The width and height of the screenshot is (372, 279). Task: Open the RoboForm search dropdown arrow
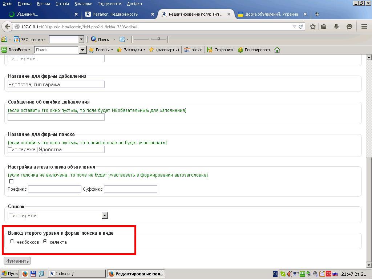pos(82,50)
